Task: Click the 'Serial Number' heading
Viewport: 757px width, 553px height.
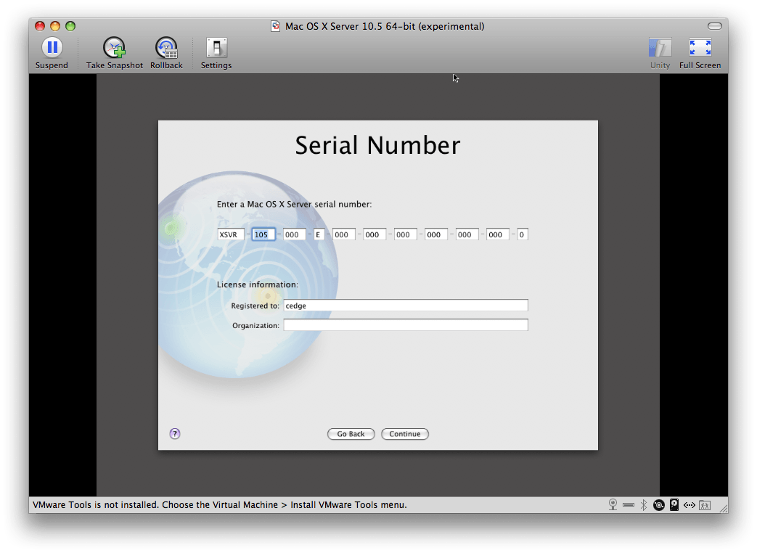Action: tap(377, 145)
